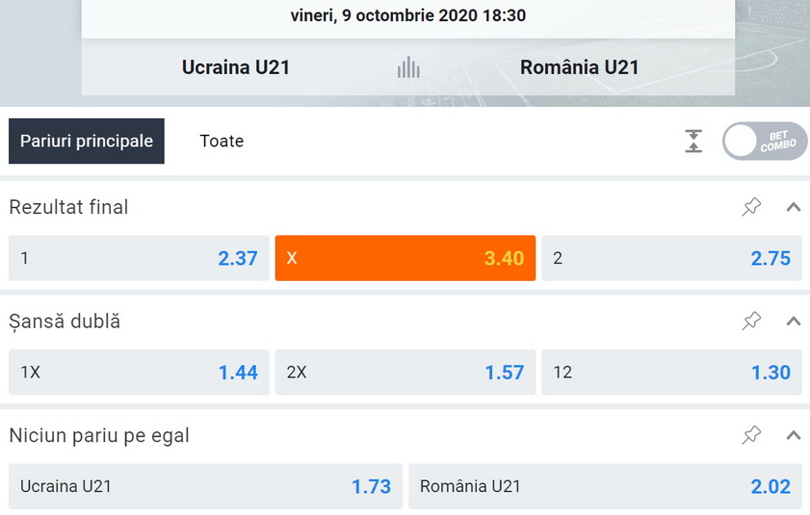The height and width of the screenshot is (515, 810).
Task: Pin the Niciun pariu pe egal market
Action: pos(751,435)
